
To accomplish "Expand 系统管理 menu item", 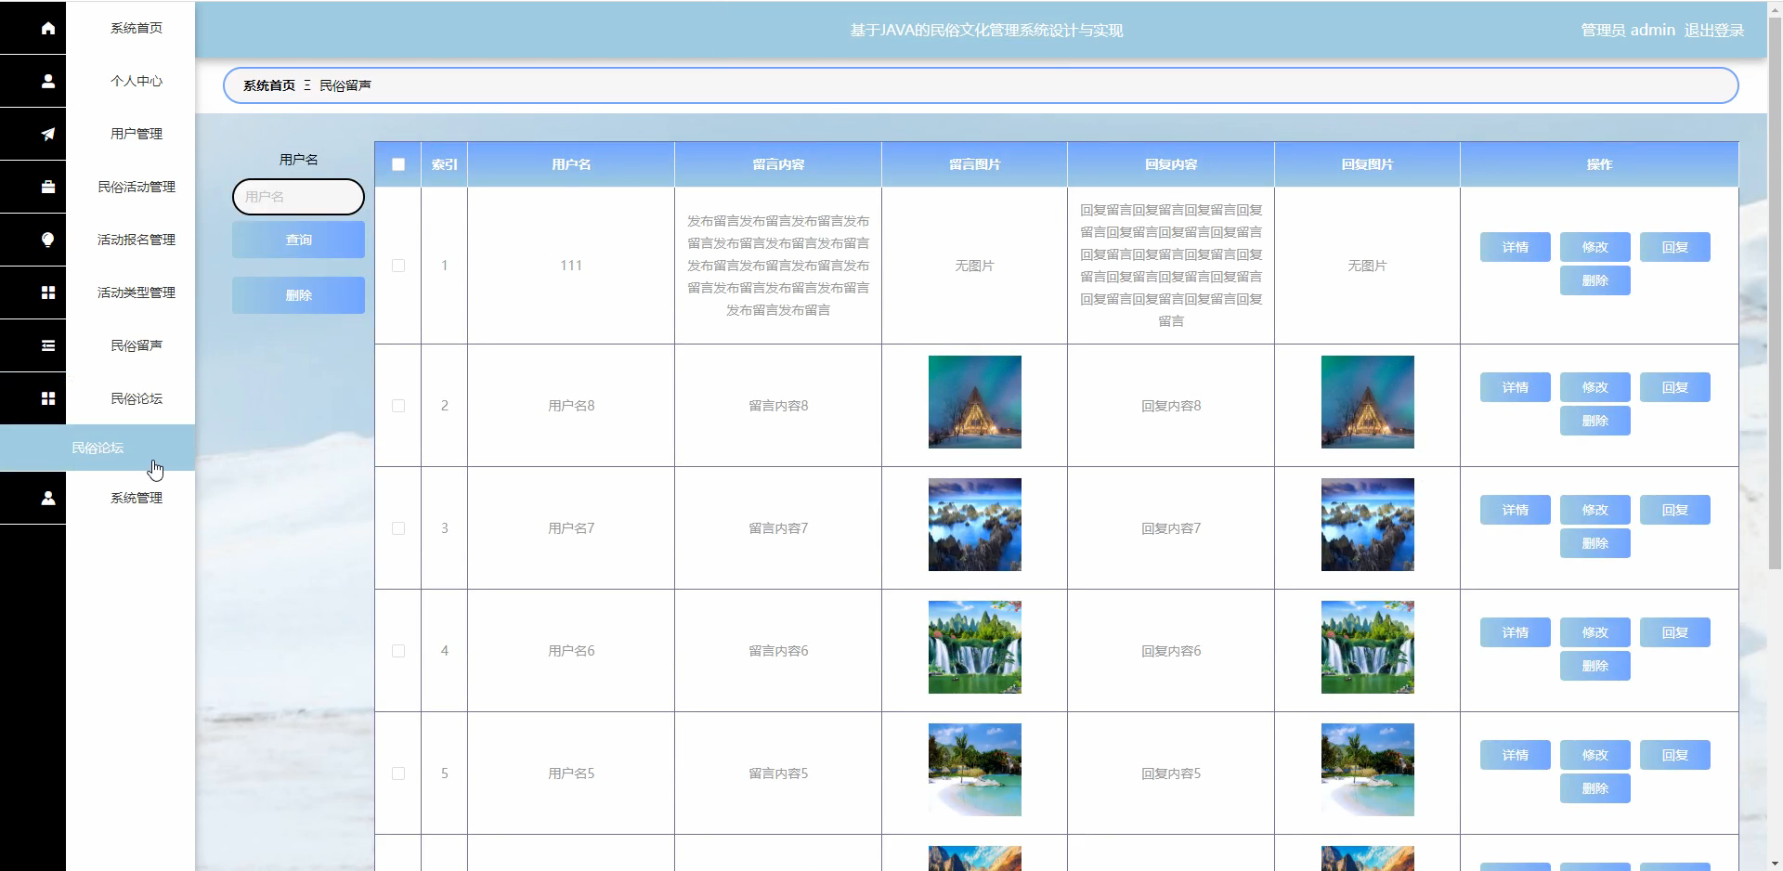I will coord(137,498).
